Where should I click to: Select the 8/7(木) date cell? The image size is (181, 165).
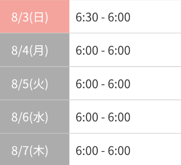(35, 149)
